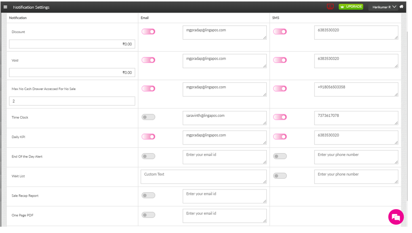Expand the Harikumar R user dropdown
The height and width of the screenshot is (233, 412).
(384, 7)
